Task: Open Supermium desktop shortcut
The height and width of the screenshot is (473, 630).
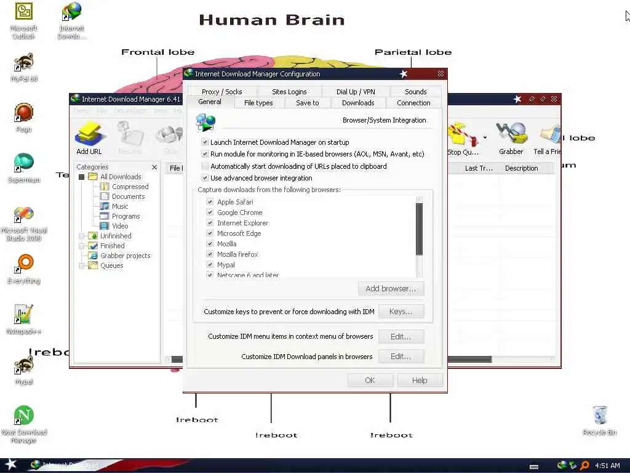Action: (x=24, y=168)
